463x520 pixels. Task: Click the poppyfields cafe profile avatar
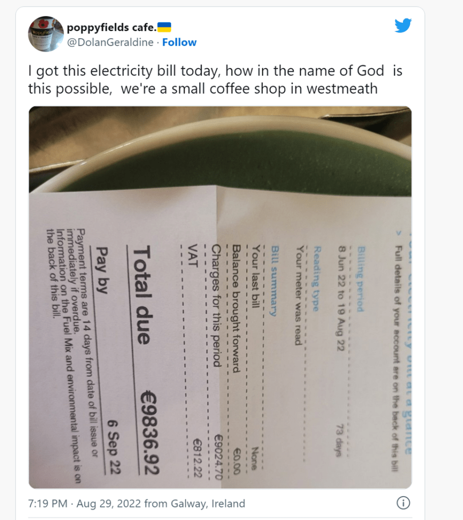[45, 34]
